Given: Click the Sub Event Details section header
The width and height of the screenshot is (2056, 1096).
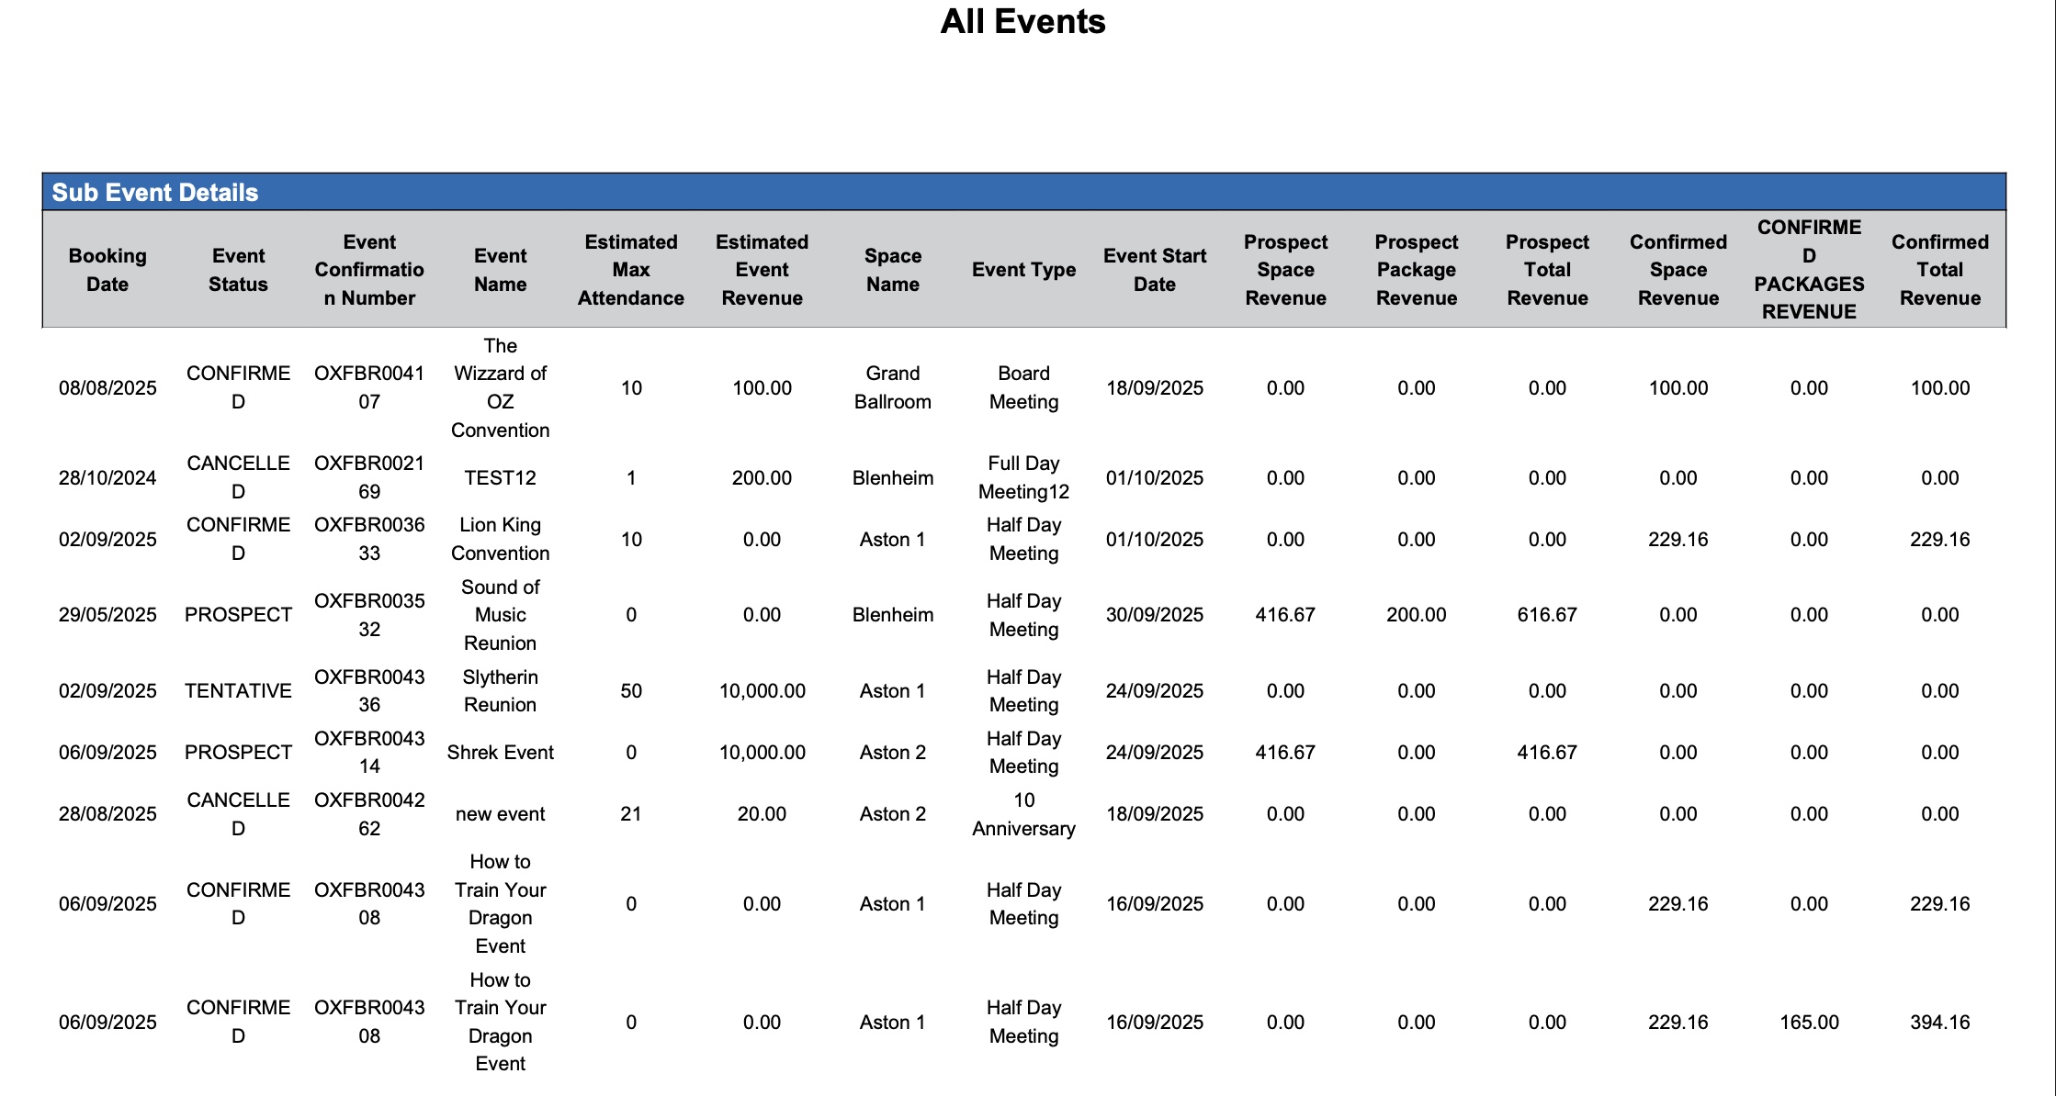Looking at the screenshot, I should coord(155,193).
